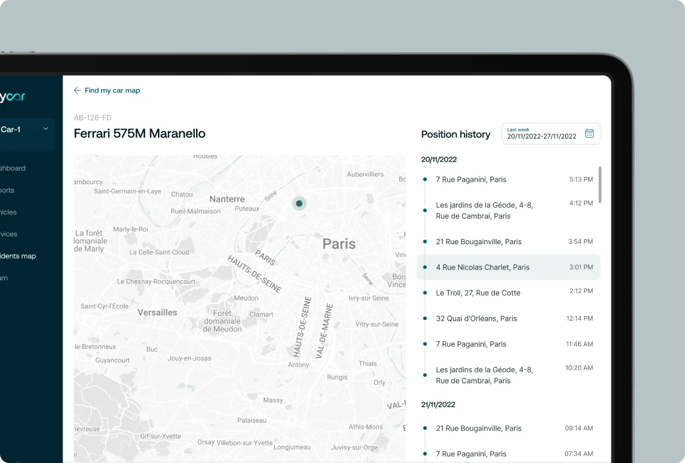
Task: Click the Ferrari 575M Maranello title
Action: (x=139, y=133)
